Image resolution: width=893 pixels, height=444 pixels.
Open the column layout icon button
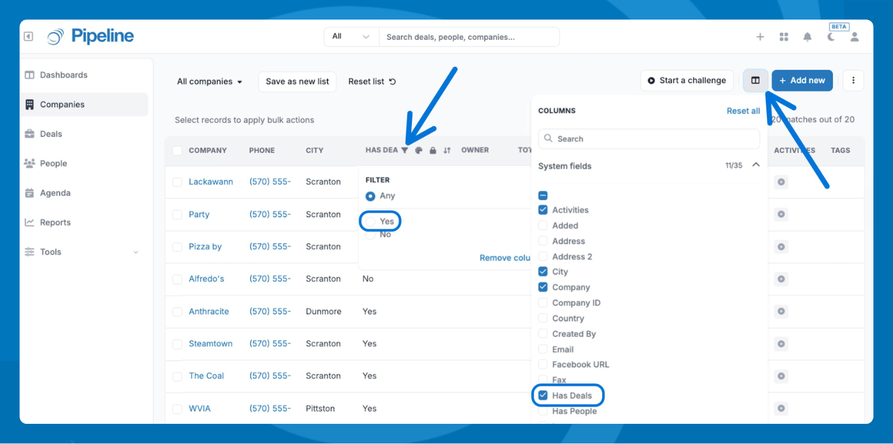[755, 81]
